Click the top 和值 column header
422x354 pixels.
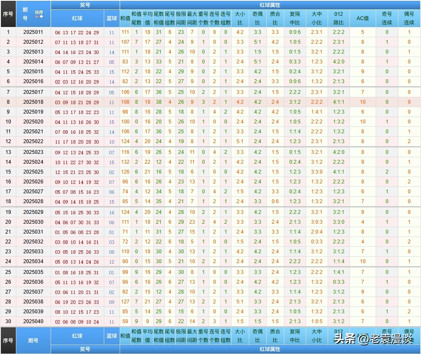point(125,18)
